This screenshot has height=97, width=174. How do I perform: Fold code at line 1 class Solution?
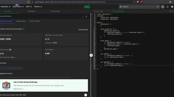tap(96, 14)
